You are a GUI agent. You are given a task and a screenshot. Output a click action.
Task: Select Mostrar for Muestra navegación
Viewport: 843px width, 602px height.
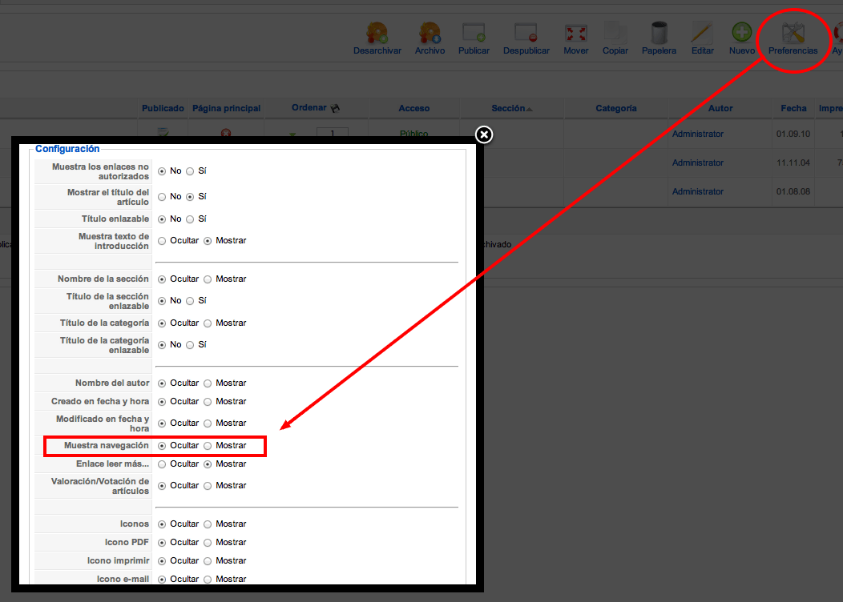point(208,446)
